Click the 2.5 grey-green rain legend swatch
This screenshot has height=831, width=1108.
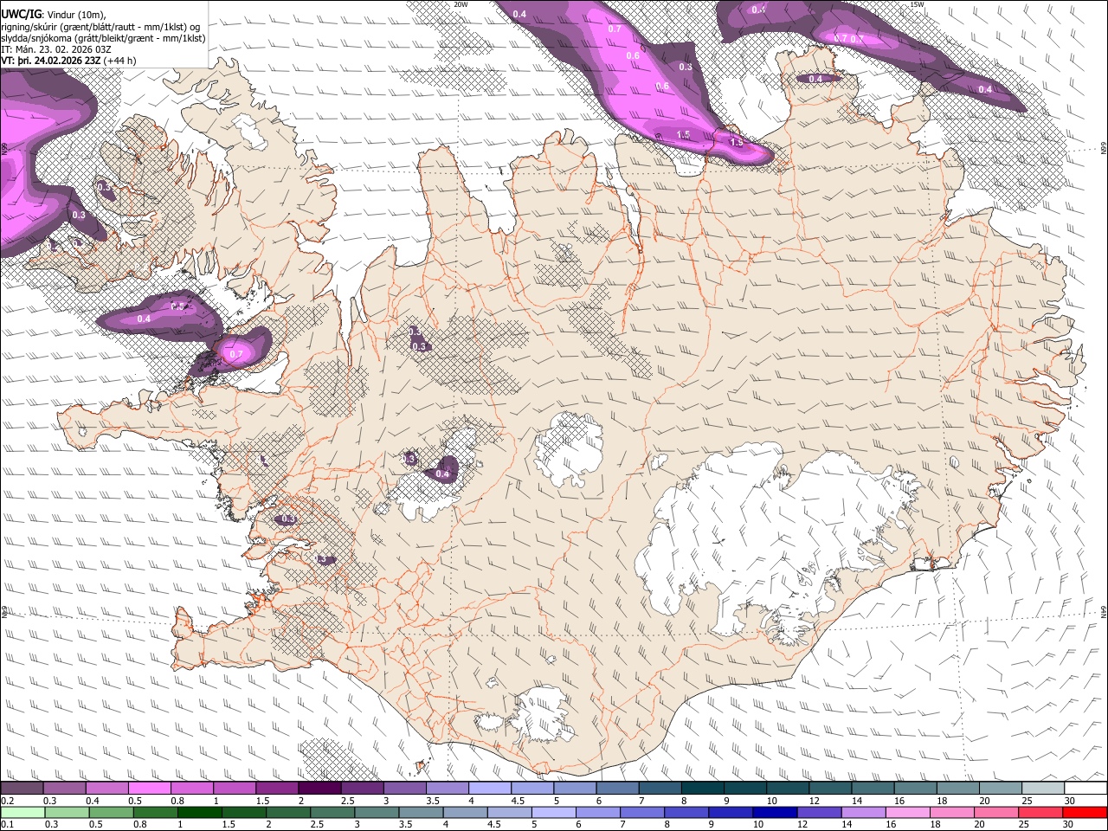pyautogui.click(x=332, y=812)
